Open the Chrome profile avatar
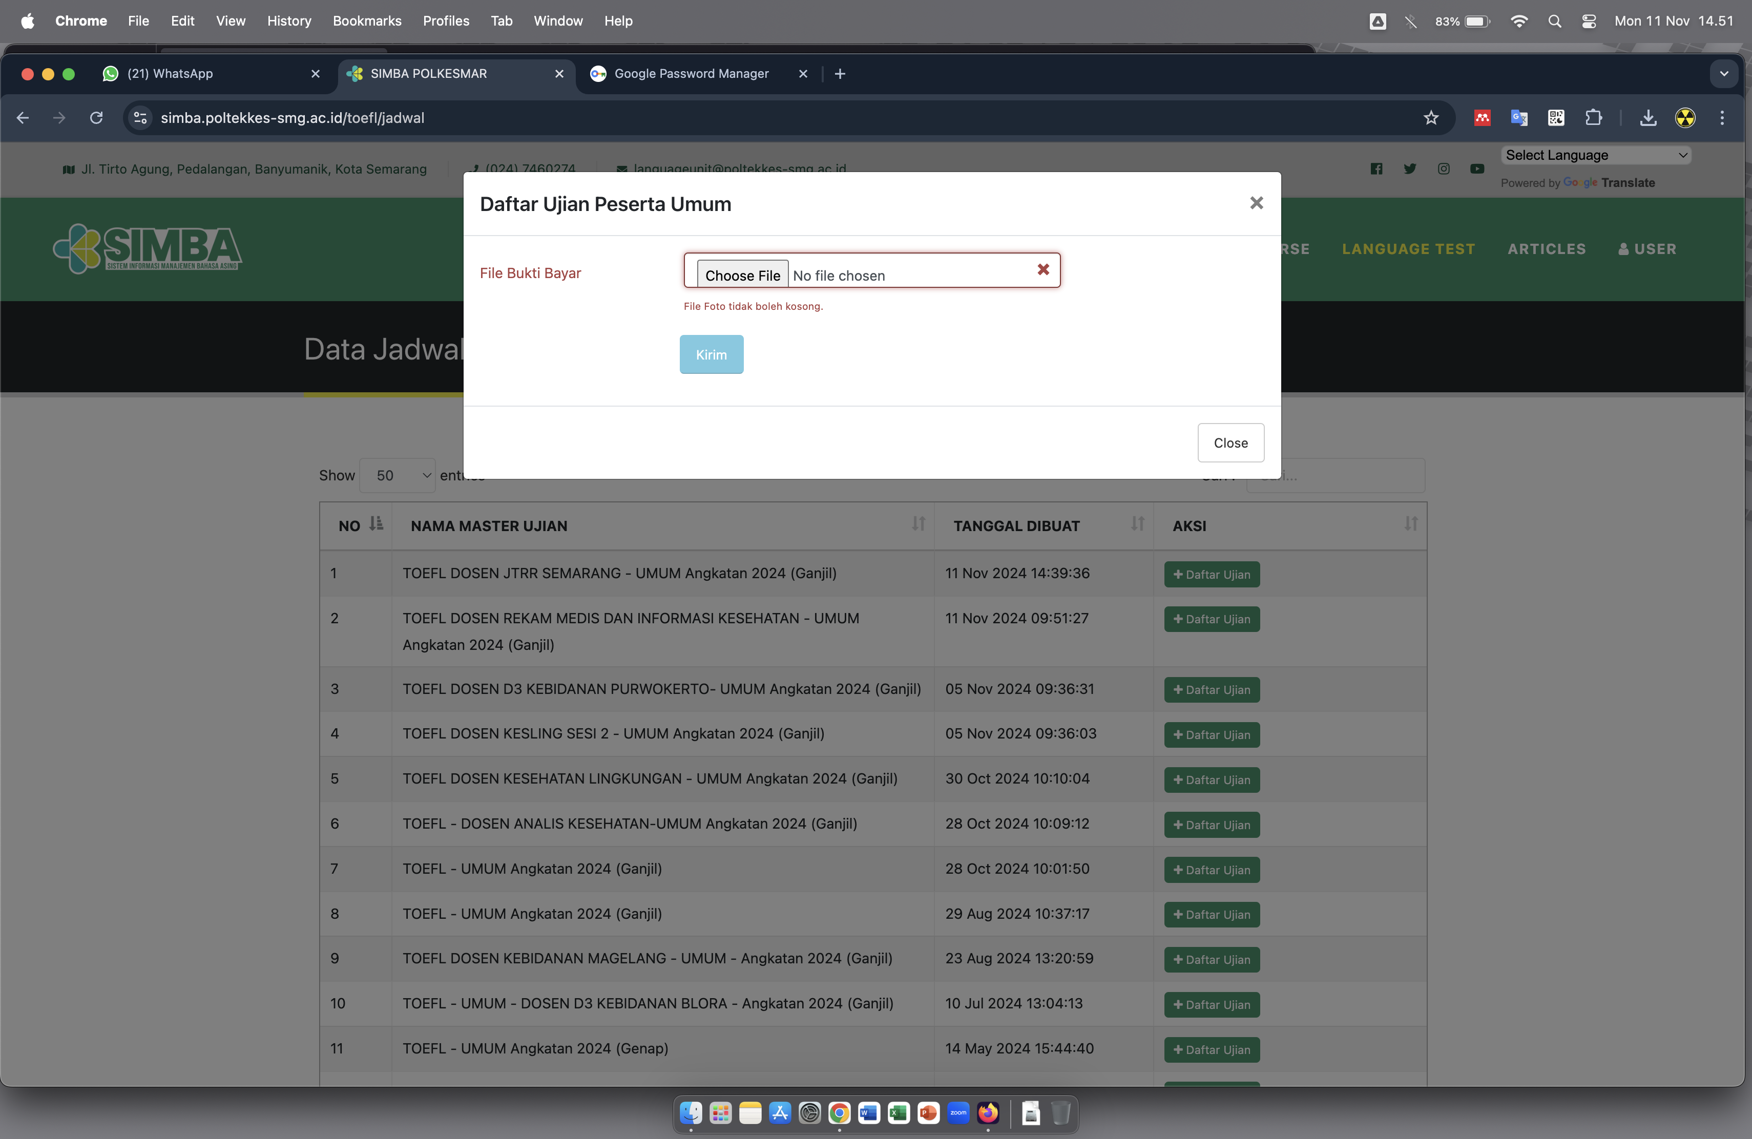The image size is (1752, 1139). coord(1685,118)
